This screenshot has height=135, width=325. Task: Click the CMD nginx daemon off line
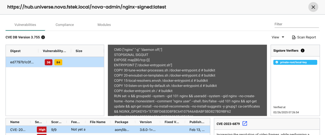(x=138, y=50)
